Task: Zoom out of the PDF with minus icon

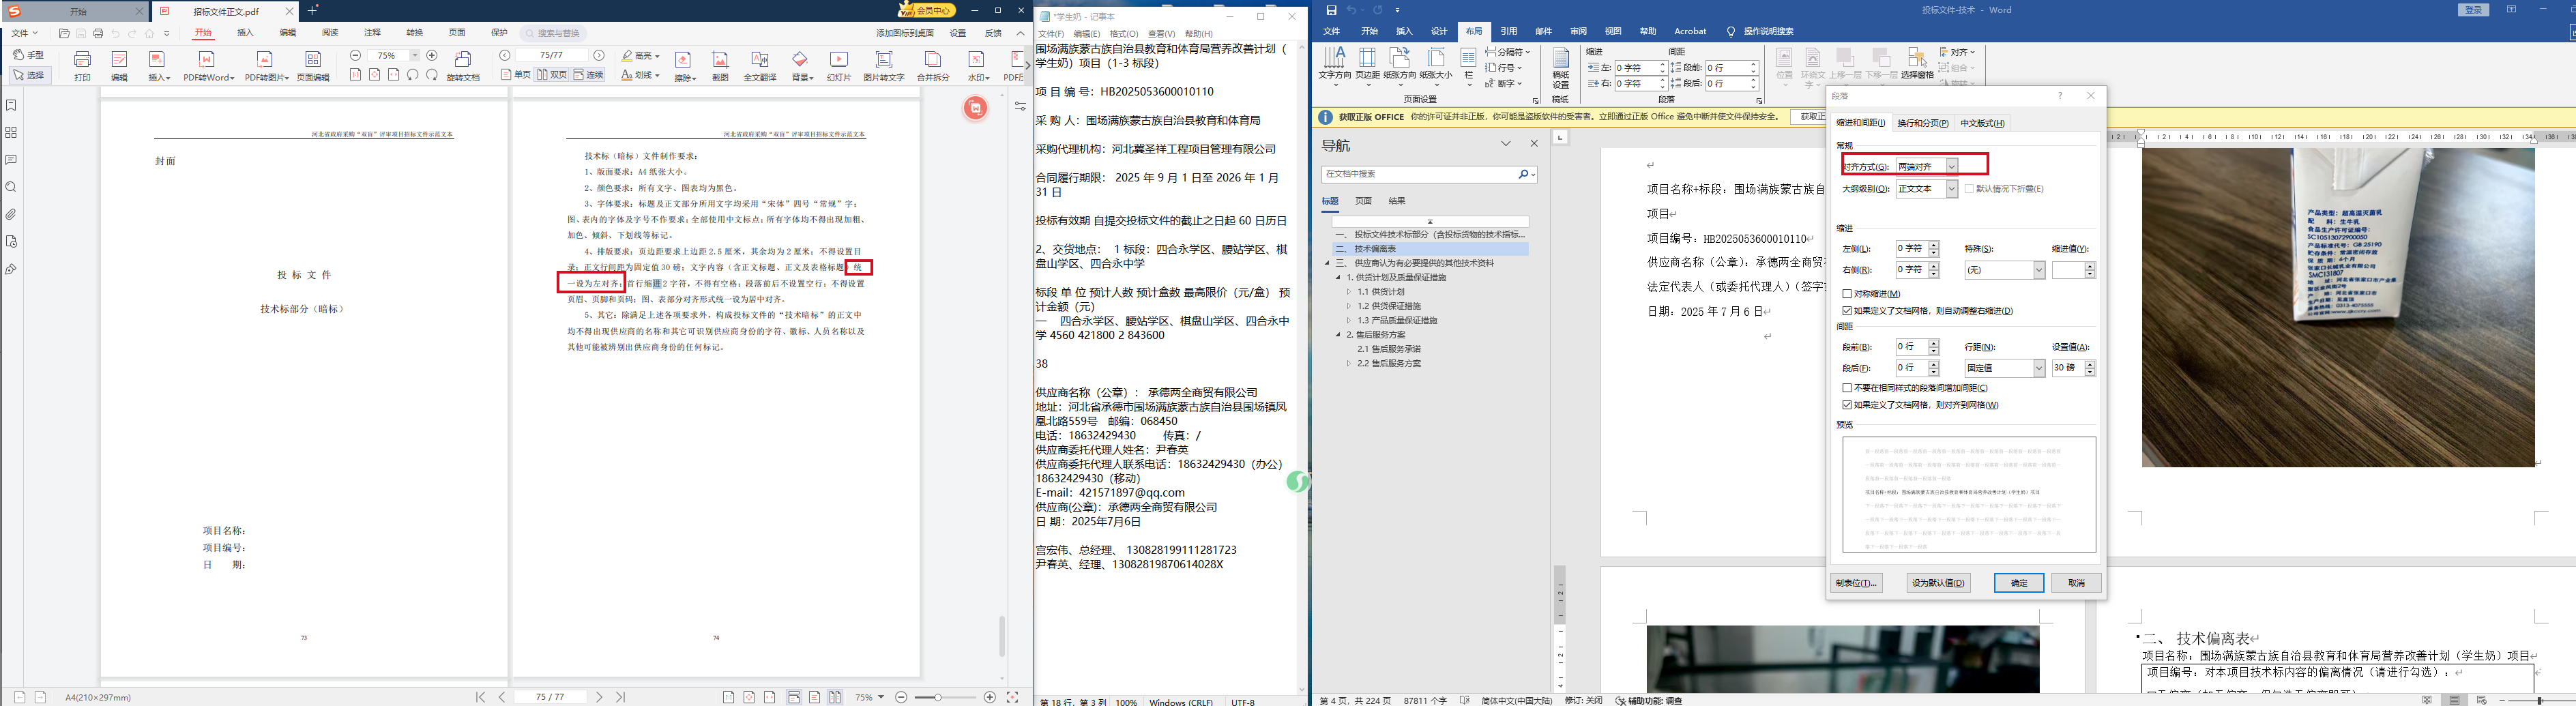Action: tap(356, 55)
